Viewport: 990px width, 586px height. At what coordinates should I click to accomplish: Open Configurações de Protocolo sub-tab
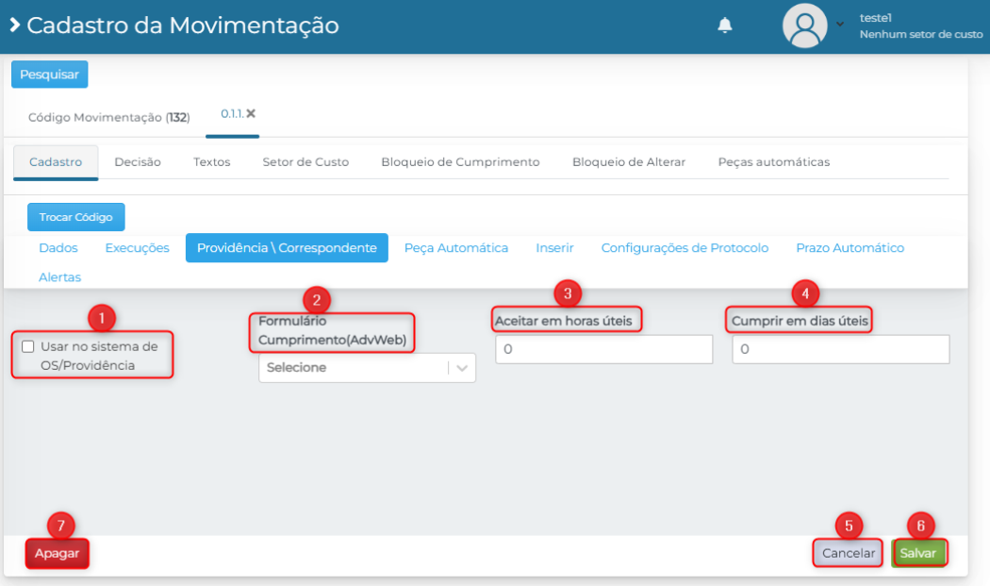coord(685,248)
